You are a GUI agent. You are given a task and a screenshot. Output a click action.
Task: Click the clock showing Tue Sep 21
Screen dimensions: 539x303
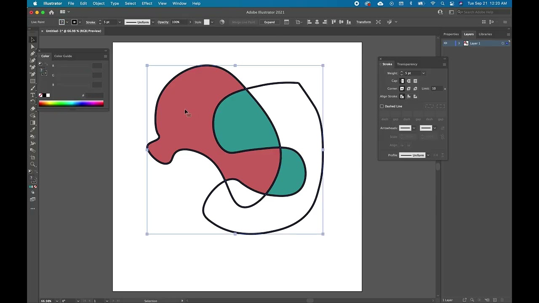pos(487,3)
